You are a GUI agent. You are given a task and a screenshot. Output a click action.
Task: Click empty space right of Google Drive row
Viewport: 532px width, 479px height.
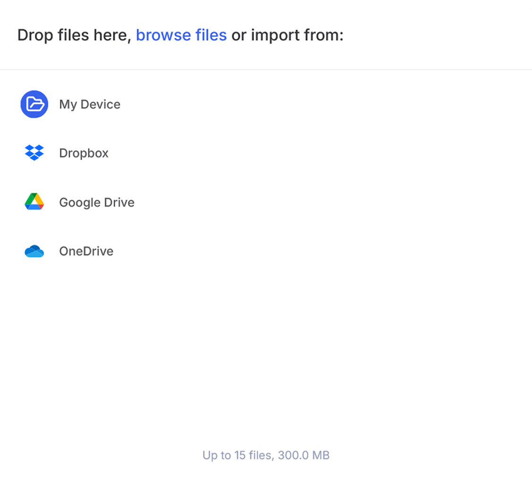click(330, 202)
